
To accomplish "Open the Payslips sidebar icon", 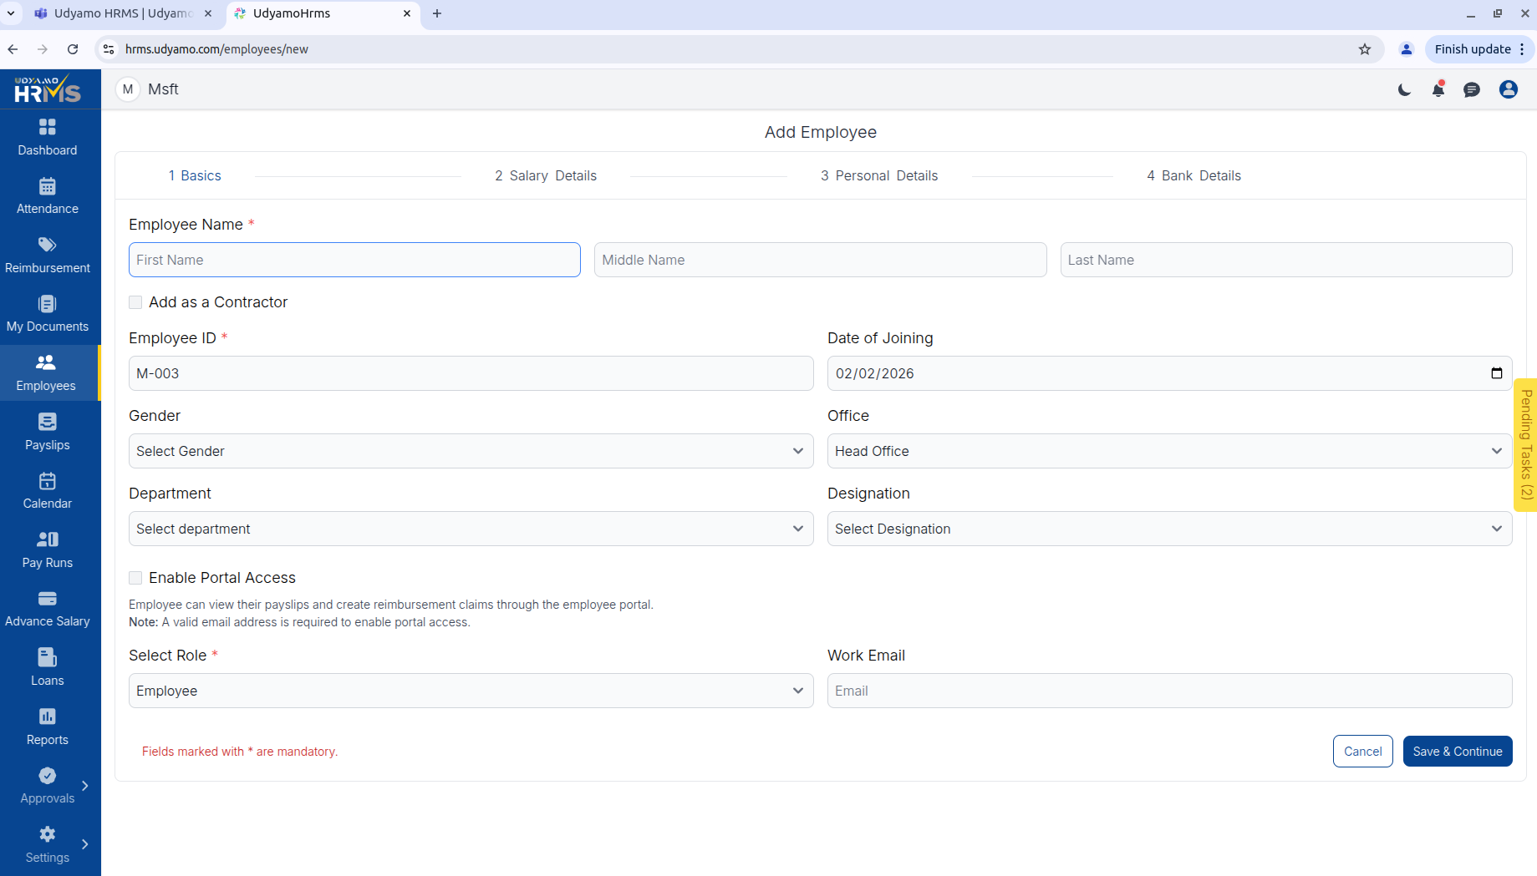I will click(x=48, y=422).
